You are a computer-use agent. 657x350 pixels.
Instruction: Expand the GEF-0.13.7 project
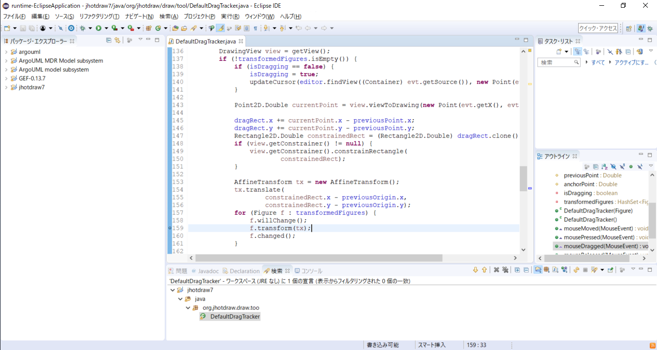click(x=6, y=78)
